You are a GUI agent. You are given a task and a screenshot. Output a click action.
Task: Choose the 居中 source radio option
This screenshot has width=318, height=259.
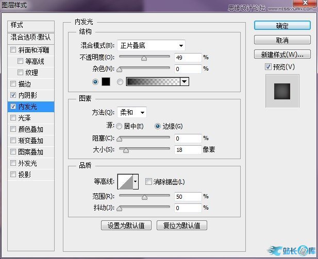120,126
